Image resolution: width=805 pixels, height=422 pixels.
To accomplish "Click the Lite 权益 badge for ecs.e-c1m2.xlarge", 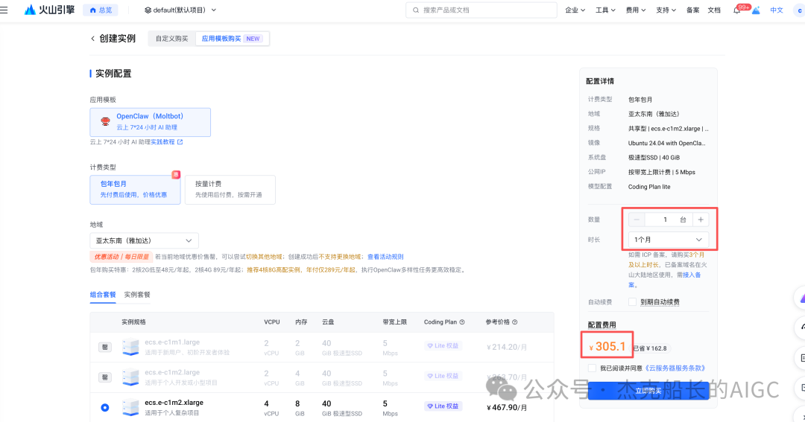I will 443,406.
